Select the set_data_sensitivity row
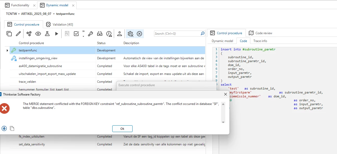This screenshot has width=337, height=154. [107, 144]
